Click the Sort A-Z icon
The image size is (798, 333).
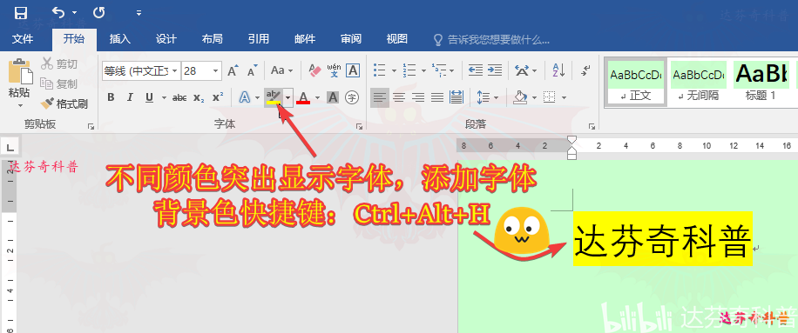pos(558,70)
